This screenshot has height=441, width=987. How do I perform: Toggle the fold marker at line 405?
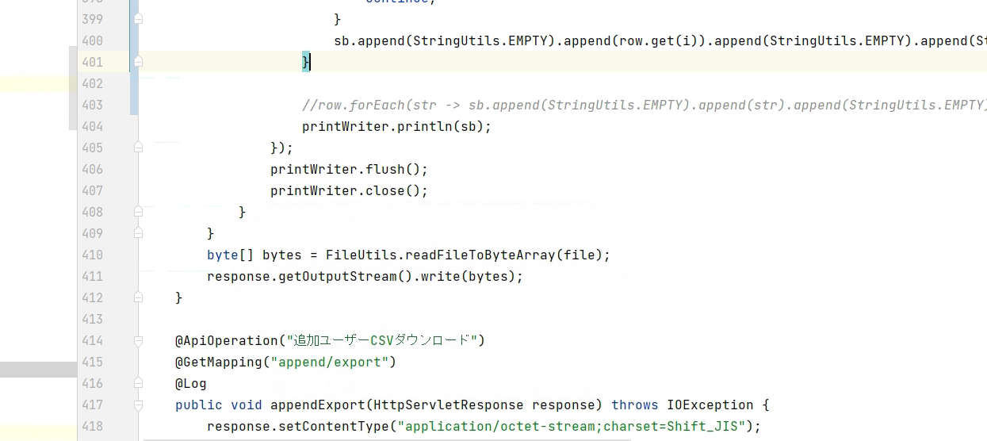[138, 147]
